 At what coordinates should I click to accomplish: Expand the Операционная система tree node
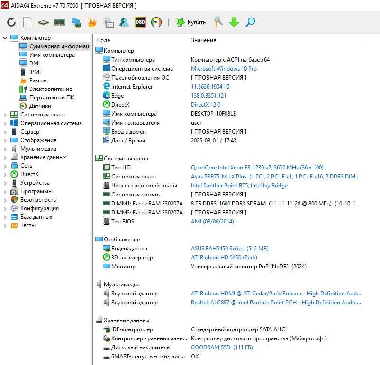[x=5, y=123]
